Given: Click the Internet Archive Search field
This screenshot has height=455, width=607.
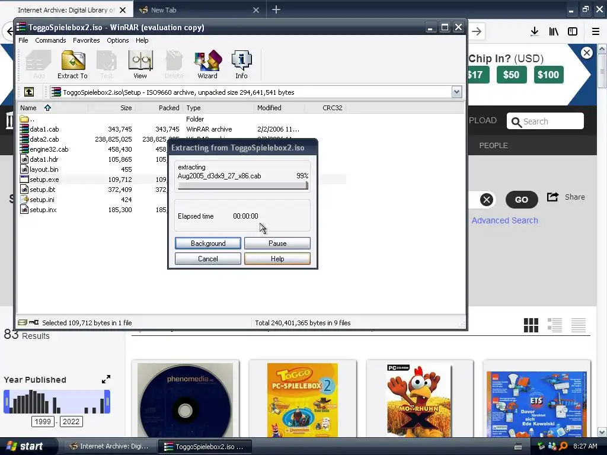Looking at the screenshot, I should pyautogui.click(x=545, y=121).
